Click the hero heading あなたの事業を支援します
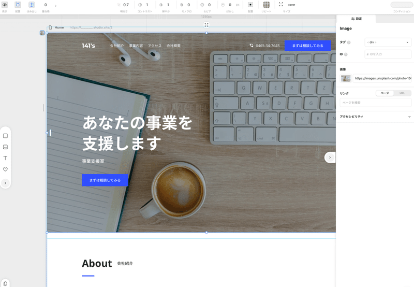Viewport: 414px width, 287px height. tap(137, 133)
